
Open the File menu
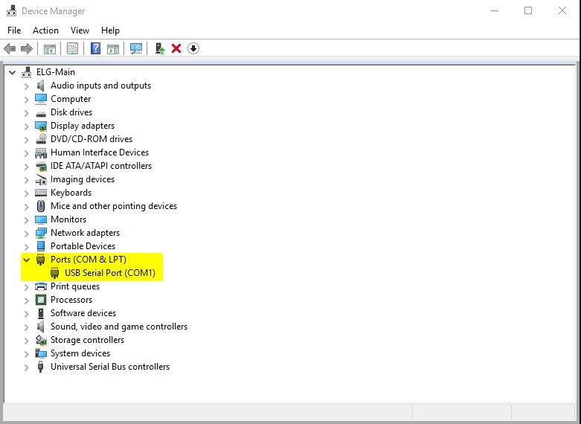point(14,30)
